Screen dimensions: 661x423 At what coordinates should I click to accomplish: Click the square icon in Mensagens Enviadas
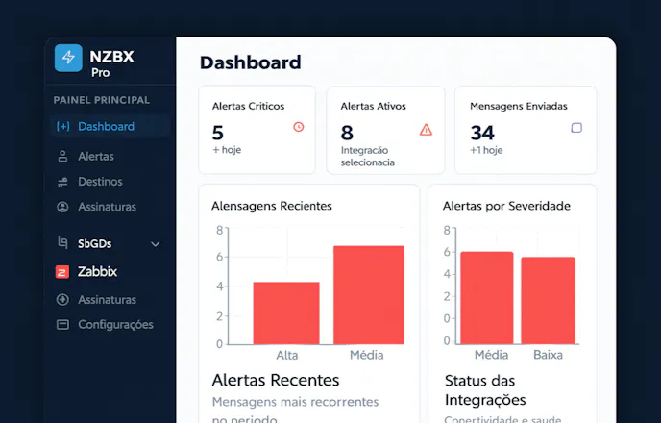click(576, 128)
